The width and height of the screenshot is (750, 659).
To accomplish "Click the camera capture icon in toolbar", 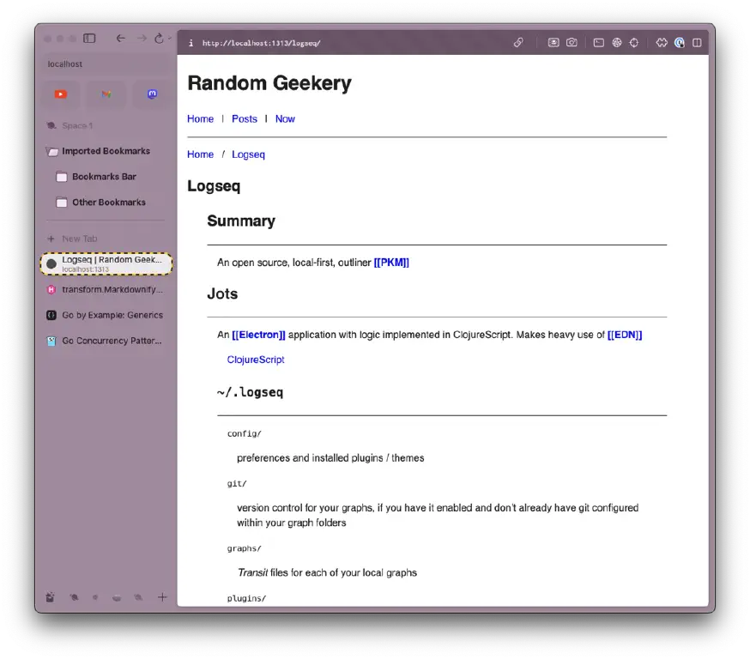I will (572, 43).
